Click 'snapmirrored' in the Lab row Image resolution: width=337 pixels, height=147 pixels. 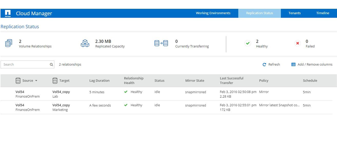tap(196, 92)
